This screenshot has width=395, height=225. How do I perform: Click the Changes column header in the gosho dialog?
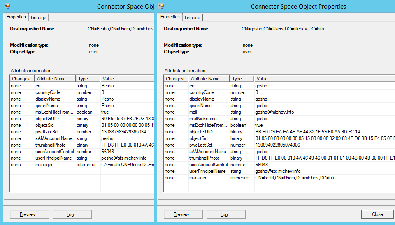(x=175, y=79)
